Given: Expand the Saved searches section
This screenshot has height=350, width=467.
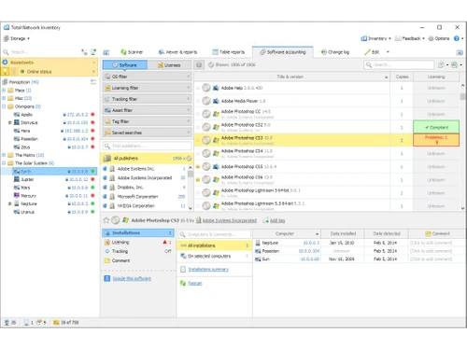Looking at the screenshot, I should [x=147, y=133].
